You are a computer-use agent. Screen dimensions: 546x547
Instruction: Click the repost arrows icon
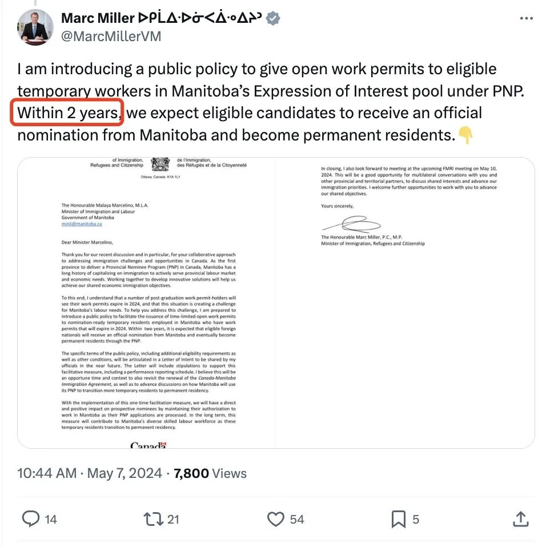click(154, 519)
